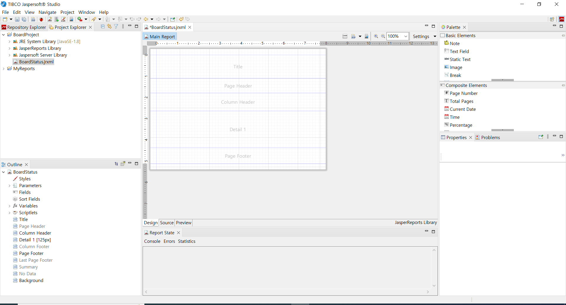Image resolution: width=566 pixels, height=305 pixels.
Task: Click the Zoom In magnifier icon
Action: click(x=376, y=36)
